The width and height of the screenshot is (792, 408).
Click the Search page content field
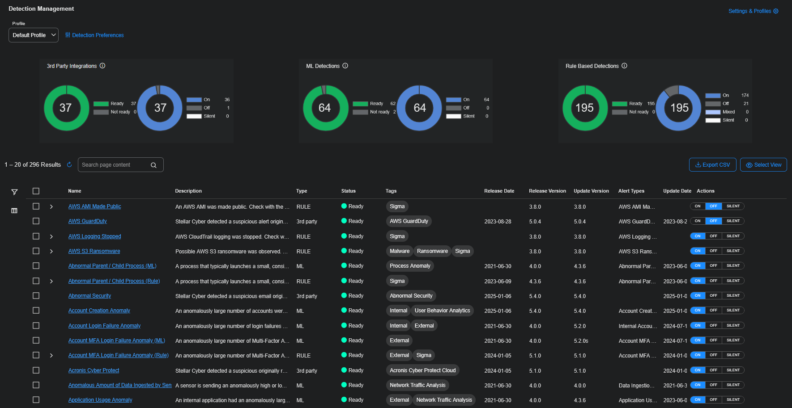pyautogui.click(x=114, y=165)
